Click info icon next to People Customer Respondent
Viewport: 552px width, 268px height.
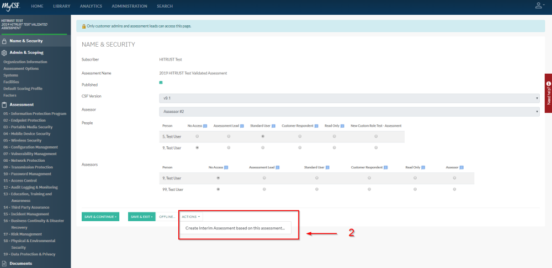316,126
